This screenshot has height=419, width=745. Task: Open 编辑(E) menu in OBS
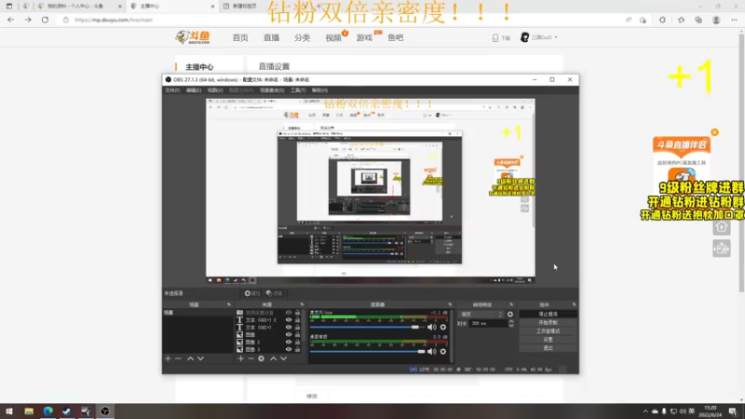pos(194,90)
